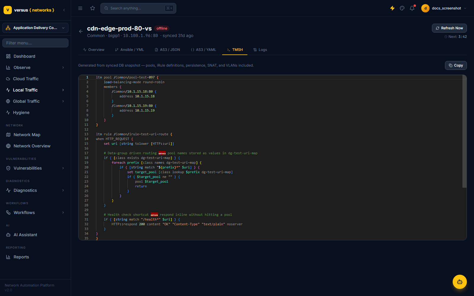The width and height of the screenshot is (474, 296).
Task: Expand the Diagnostics submenu chevron
Action: tap(63, 190)
